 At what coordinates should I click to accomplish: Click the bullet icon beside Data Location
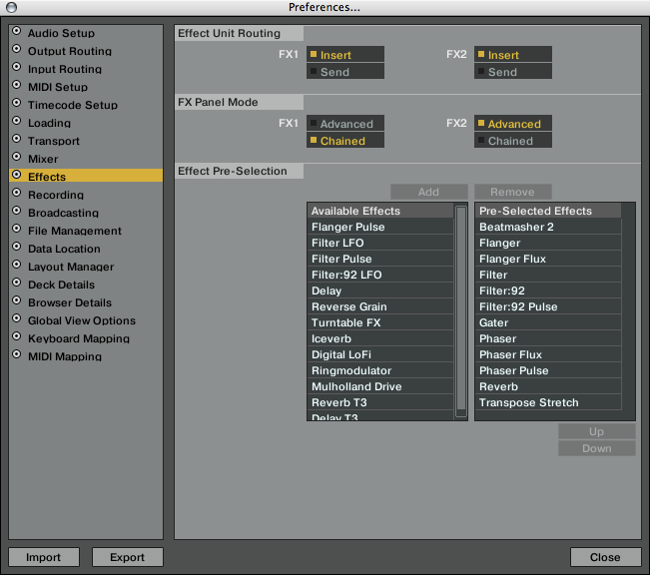point(16,248)
